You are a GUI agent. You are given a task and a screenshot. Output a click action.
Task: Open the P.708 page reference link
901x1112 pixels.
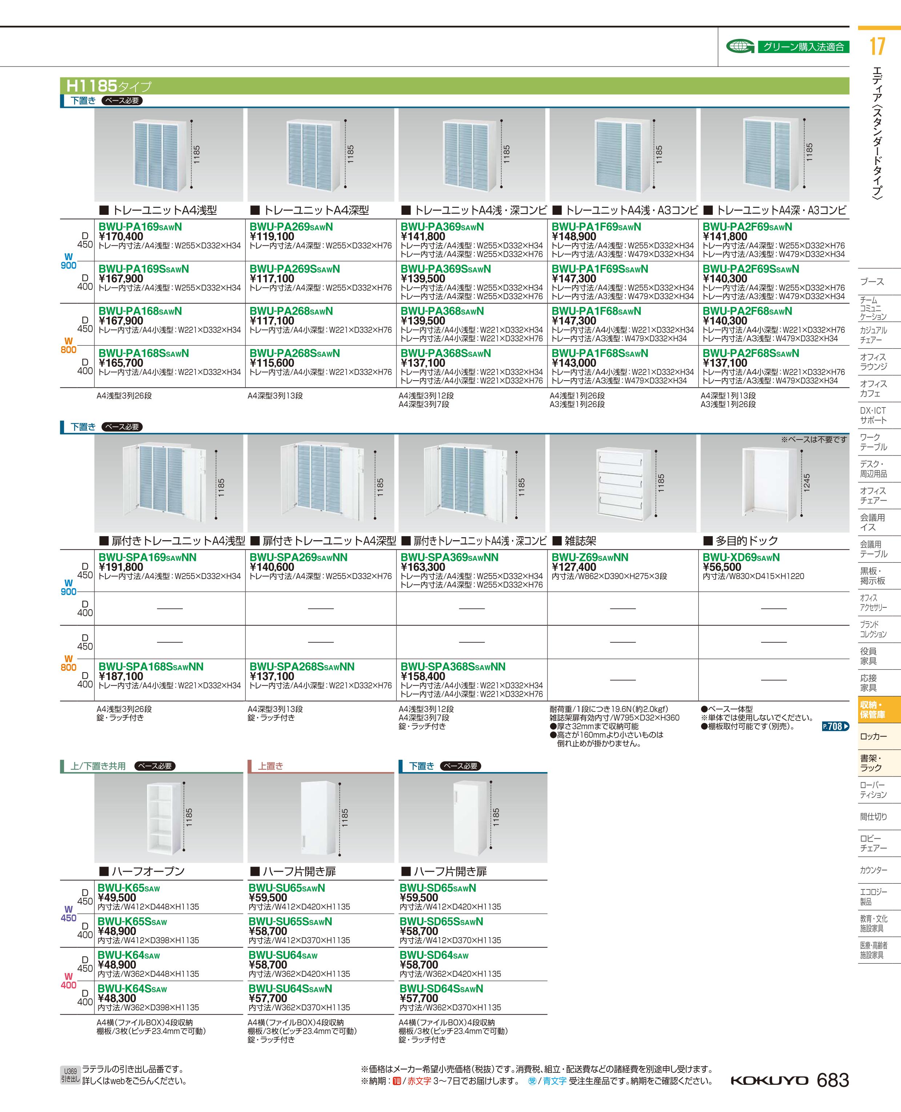(836, 726)
